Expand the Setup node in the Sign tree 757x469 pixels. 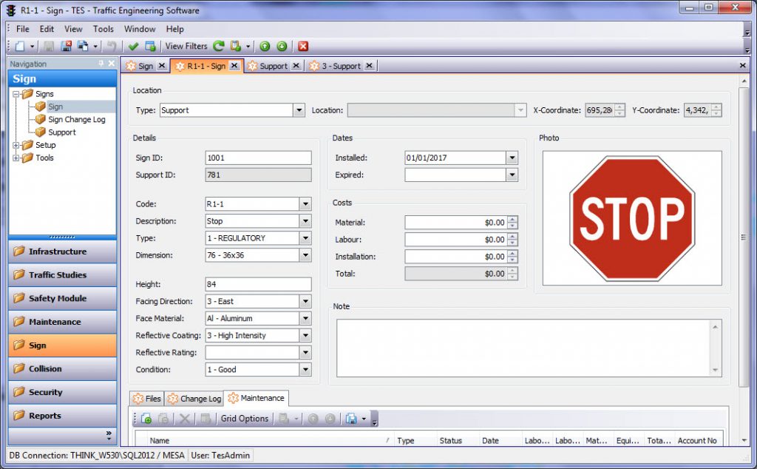16,145
